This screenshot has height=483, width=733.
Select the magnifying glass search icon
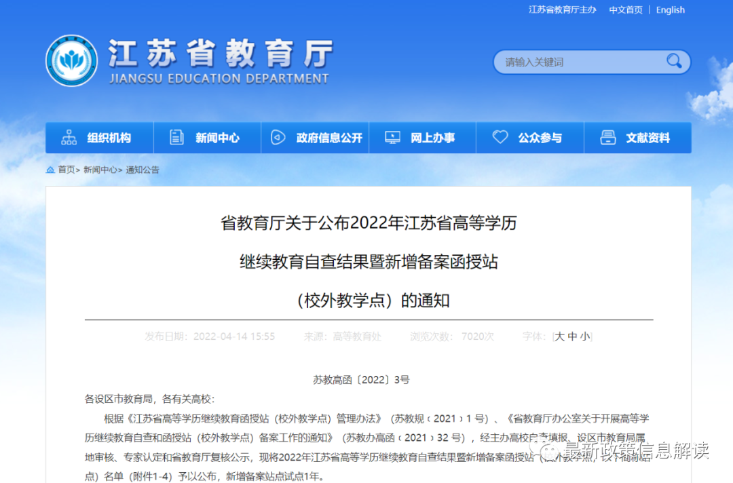click(x=674, y=62)
